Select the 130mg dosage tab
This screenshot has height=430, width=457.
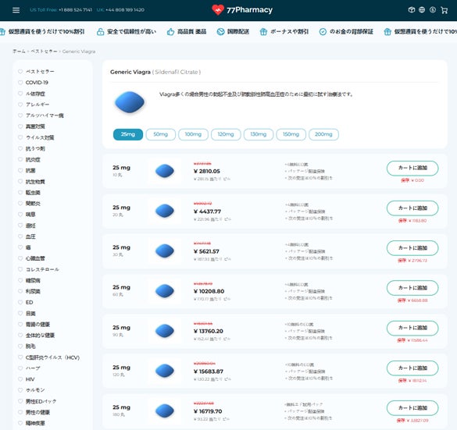pos(259,134)
